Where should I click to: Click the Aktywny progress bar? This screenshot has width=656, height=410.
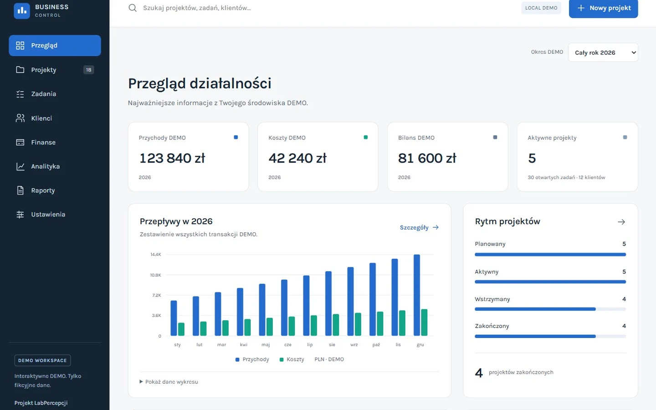click(550, 282)
